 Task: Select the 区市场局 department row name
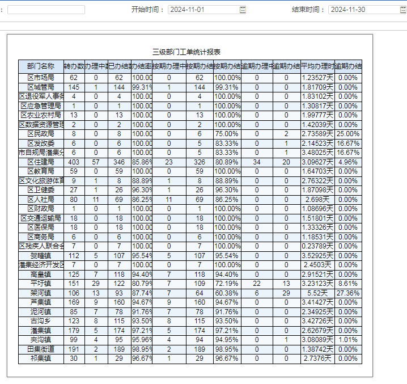[x=41, y=78]
